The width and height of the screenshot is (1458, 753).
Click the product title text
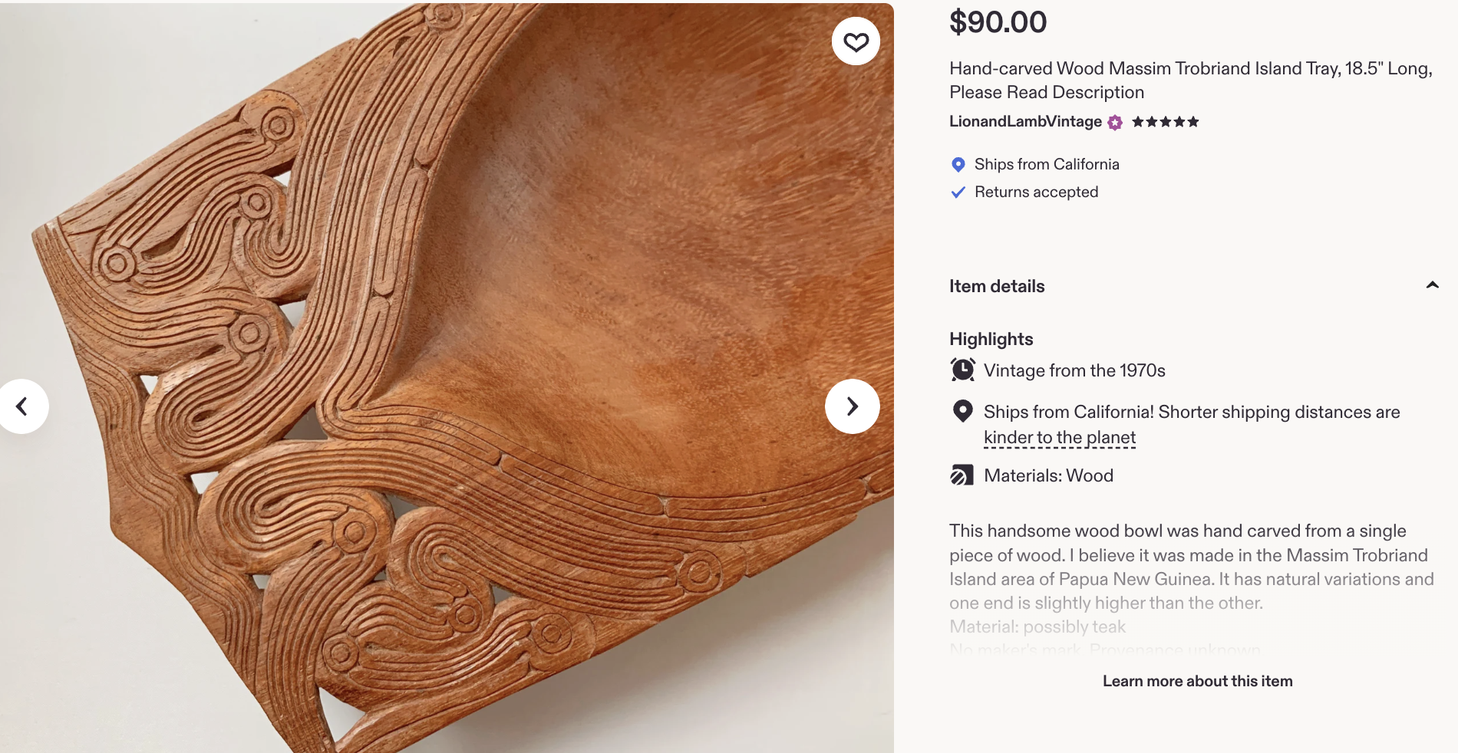coord(1190,81)
